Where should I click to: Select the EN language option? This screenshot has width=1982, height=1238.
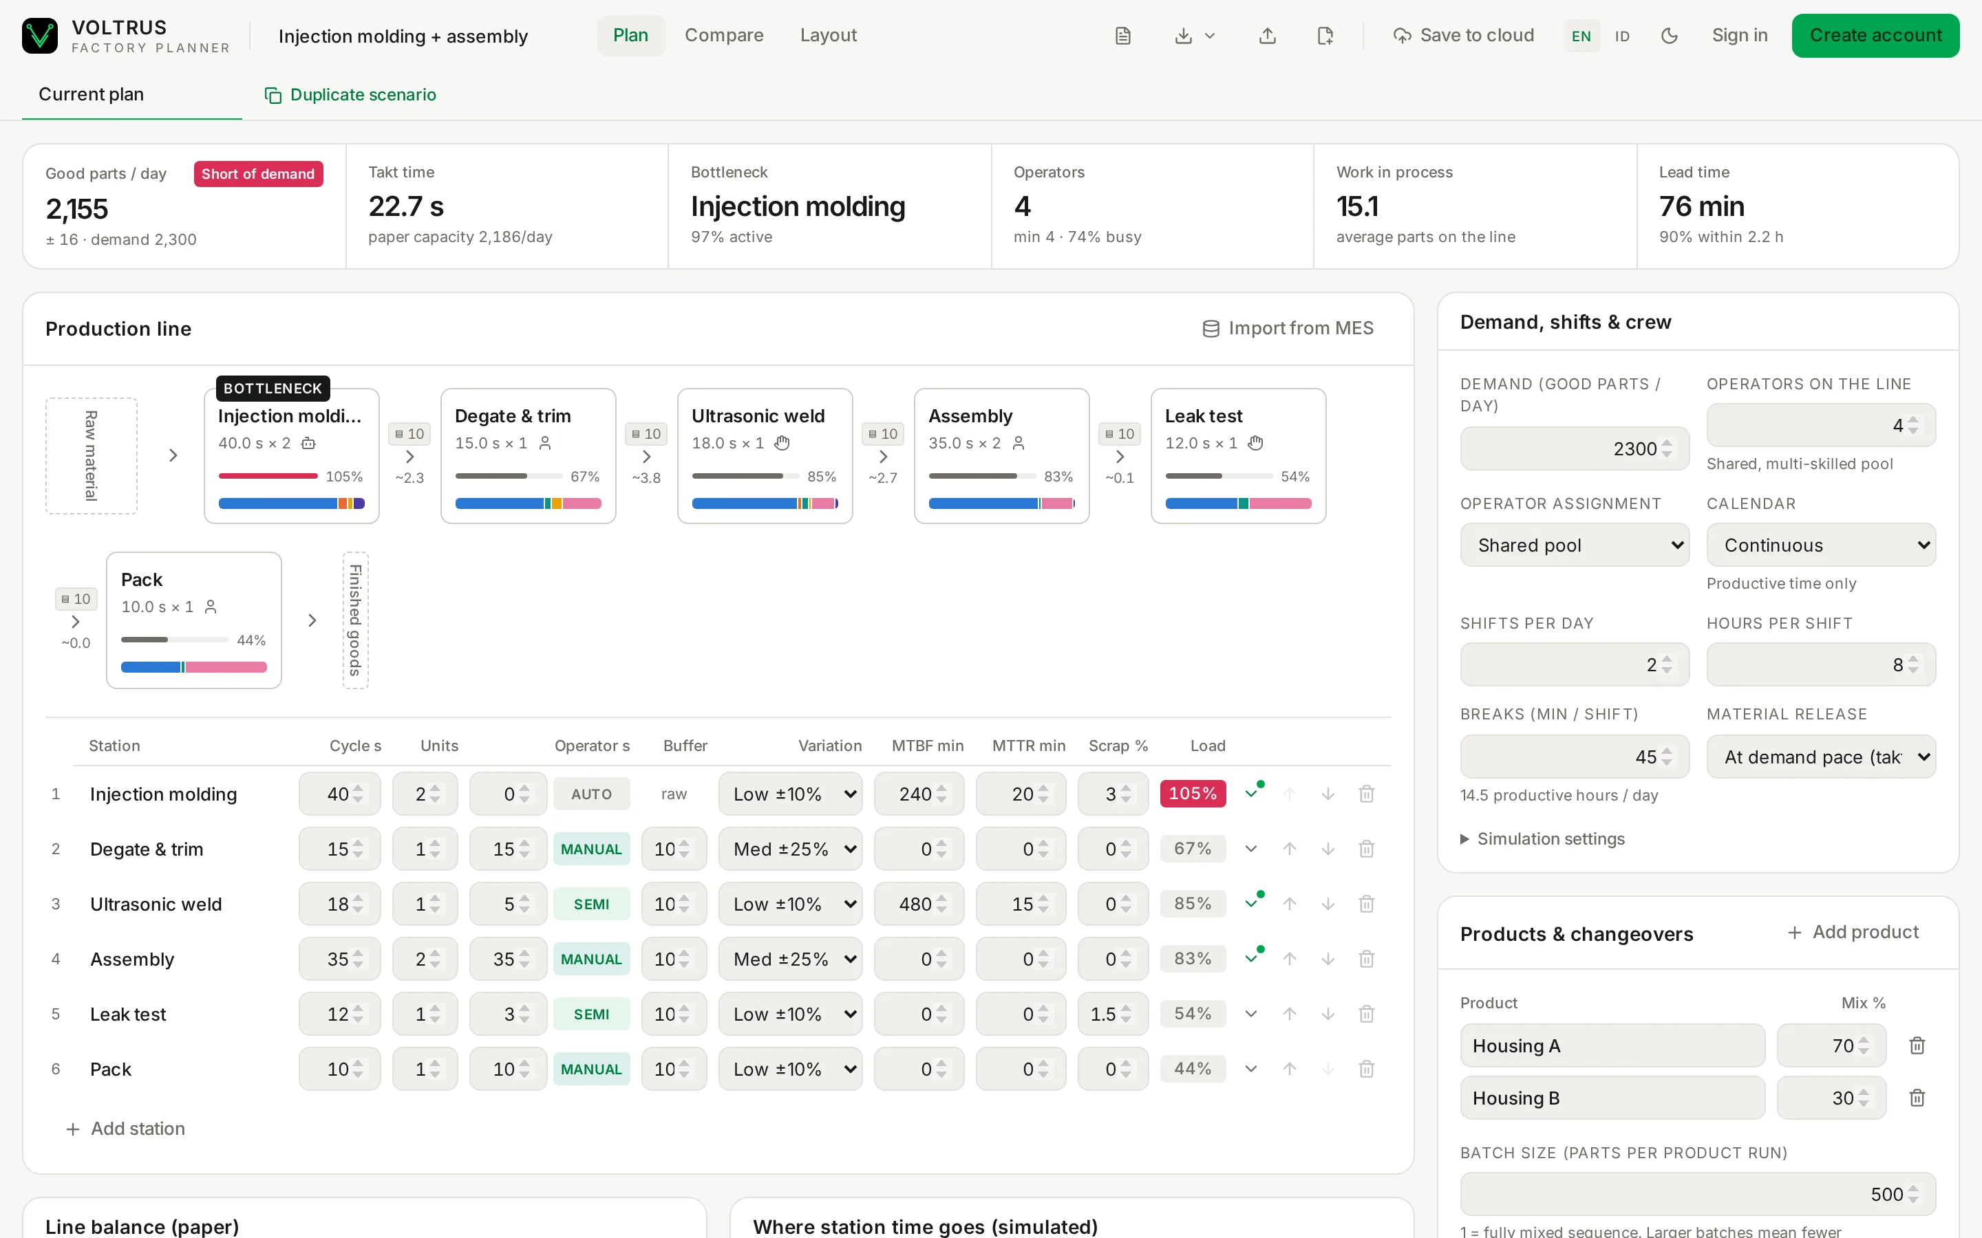coord(1581,36)
